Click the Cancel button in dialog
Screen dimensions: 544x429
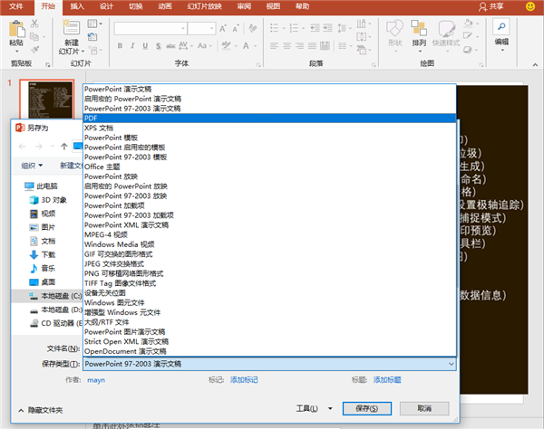[x=424, y=408]
